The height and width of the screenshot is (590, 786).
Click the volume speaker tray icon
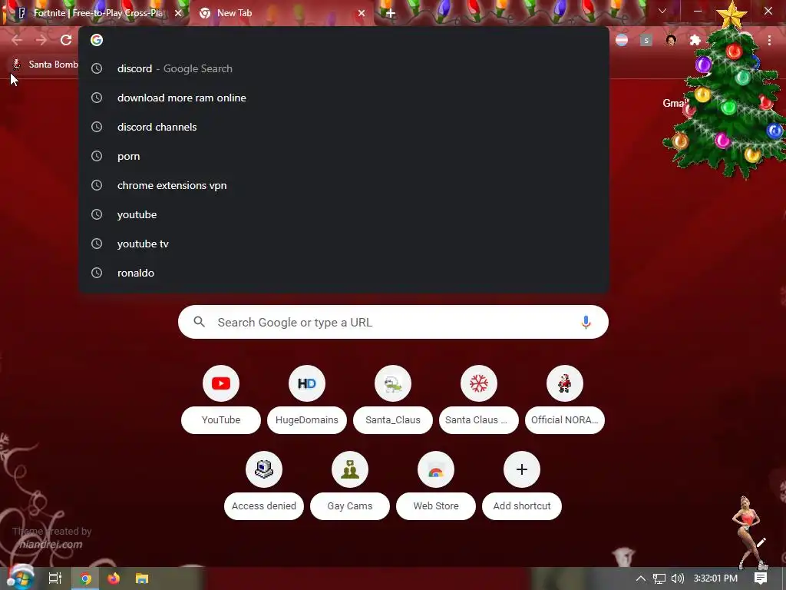coord(678,578)
